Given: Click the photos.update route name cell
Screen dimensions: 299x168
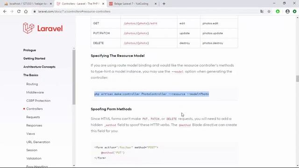Looking at the screenshot, I should (x=219, y=33).
